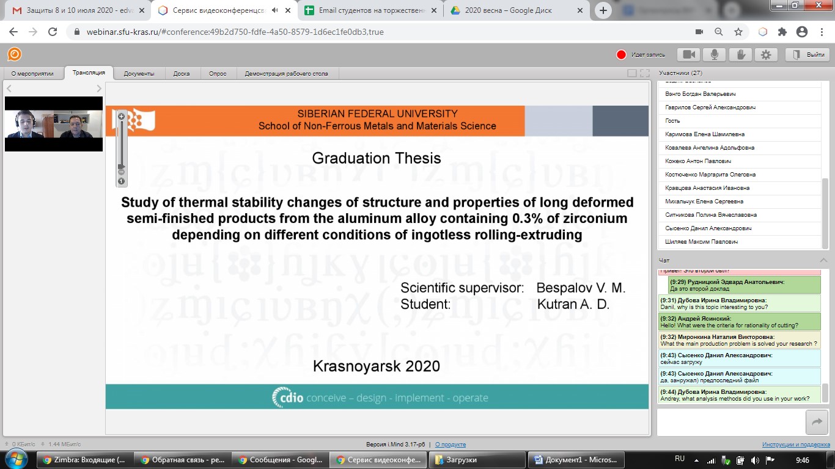This screenshot has height=469, width=835.
Task: Enter fullscreen with dashed-frame icon
Action: coord(644,73)
